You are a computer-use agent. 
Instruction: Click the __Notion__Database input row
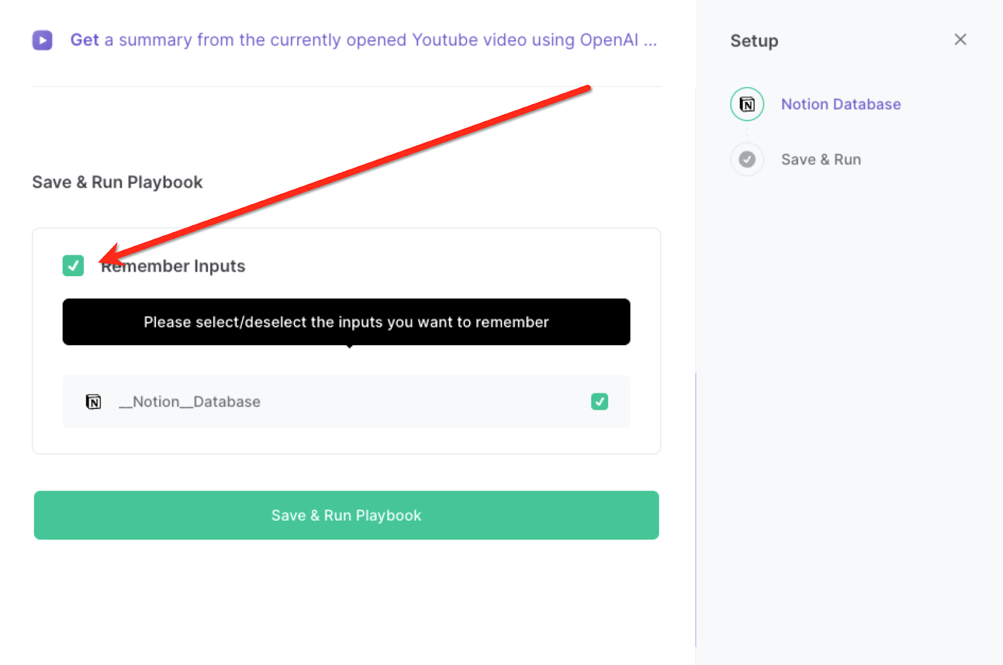[x=346, y=402]
